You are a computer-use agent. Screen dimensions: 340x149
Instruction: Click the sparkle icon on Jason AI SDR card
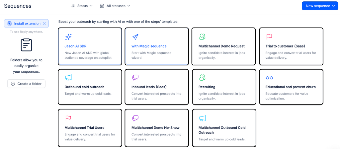(x=68, y=37)
